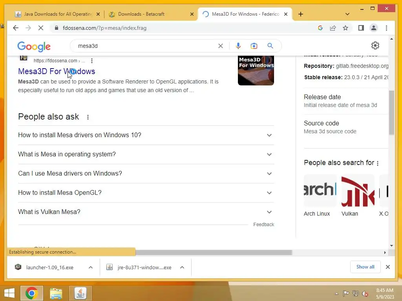This screenshot has width=402, height=301.
Task: Open jre-8u371 download options arrow
Action: click(x=182, y=267)
